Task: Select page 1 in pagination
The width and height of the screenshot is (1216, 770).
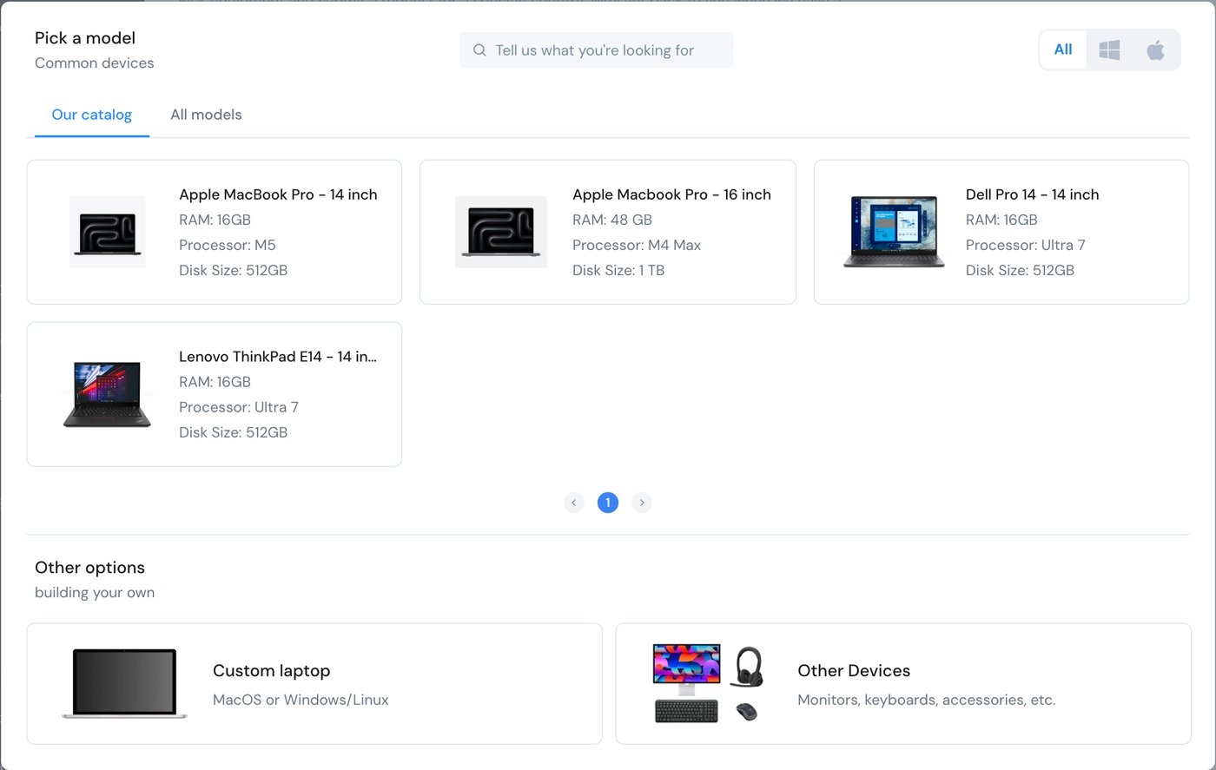Action: click(608, 503)
